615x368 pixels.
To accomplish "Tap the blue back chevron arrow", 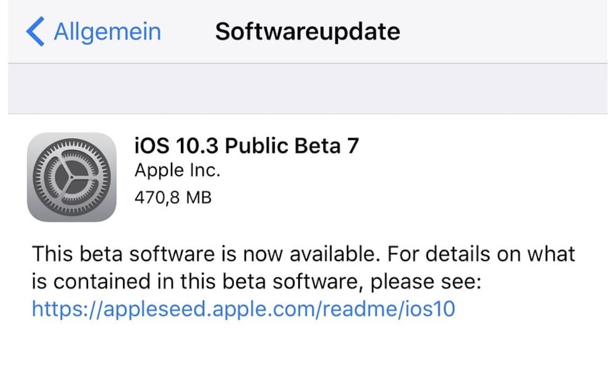I will point(35,31).
